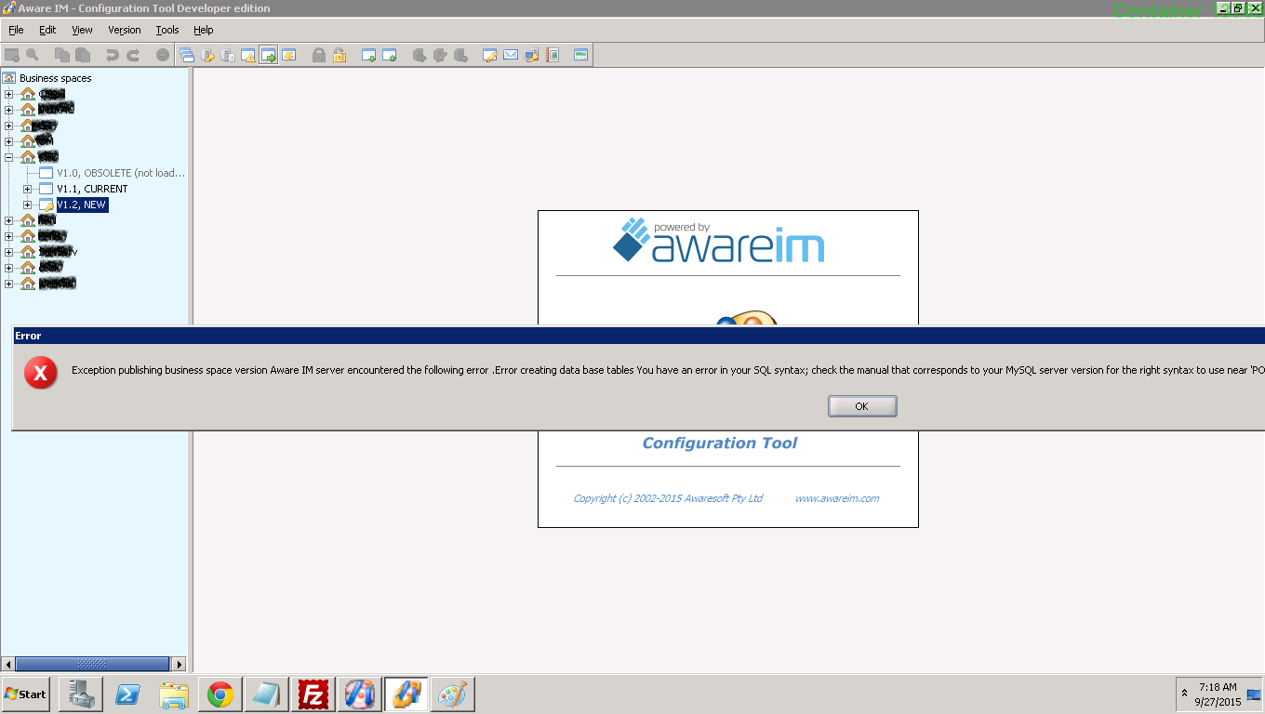Screen dimensions: 1265x714
Task: Select V1.2, NEW version node
Action: [x=82, y=205]
